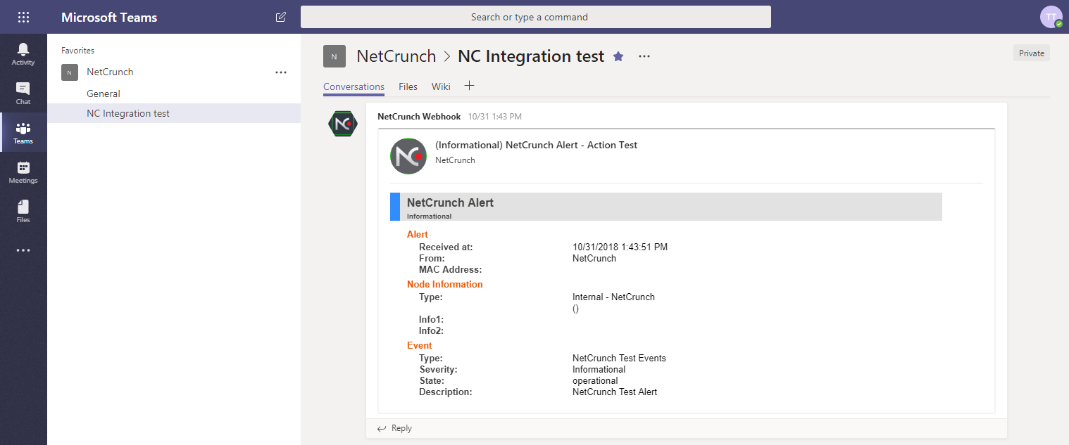Open Meetings in the left rail
This screenshot has height=445, width=1069.
23,172
